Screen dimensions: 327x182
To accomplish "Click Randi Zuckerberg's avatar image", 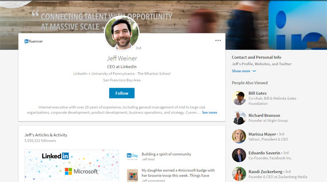I will pyautogui.click(x=239, y=174).
